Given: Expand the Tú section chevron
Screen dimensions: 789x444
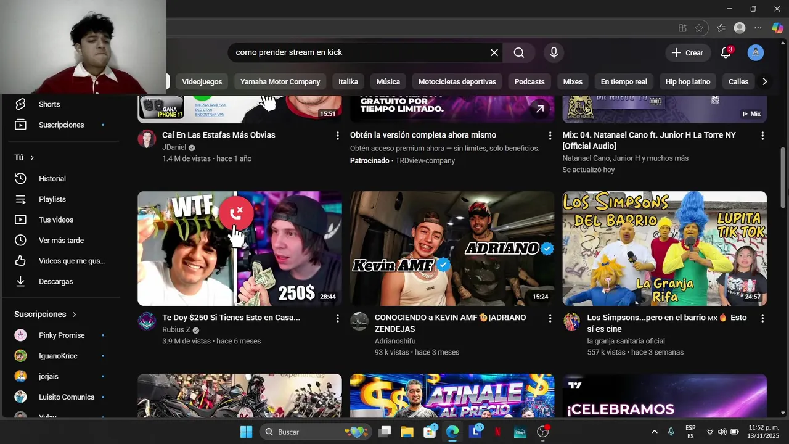Looking at the screenshot, I should [x=32, y=158].
